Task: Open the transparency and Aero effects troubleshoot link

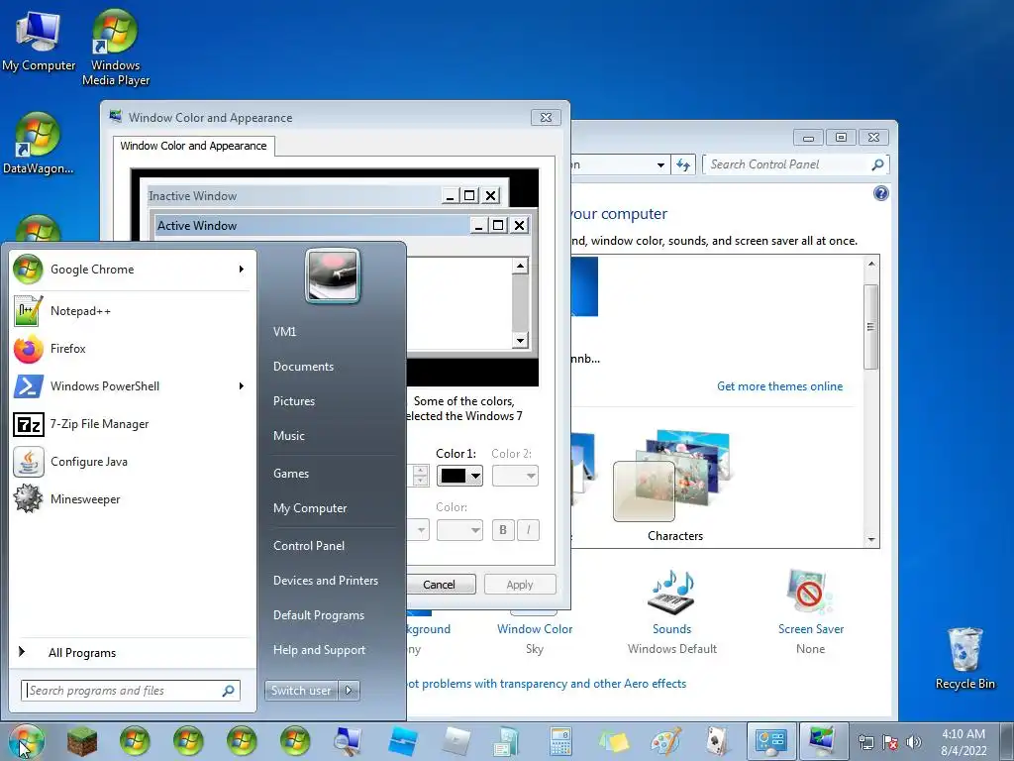Action: (547, 684)
